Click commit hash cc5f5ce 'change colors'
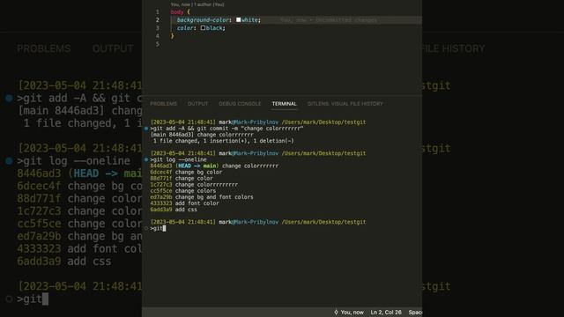This screenshot has height=317, width=564. coord(161,191)
